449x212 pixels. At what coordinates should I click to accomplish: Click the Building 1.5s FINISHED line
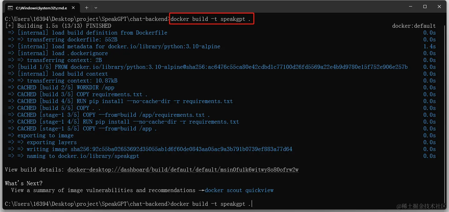point(58,26)
